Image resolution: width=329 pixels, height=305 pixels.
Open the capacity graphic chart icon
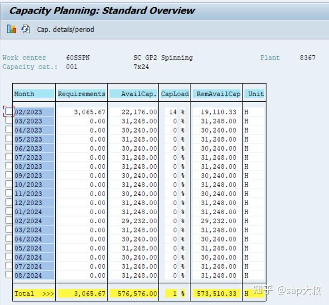pyautogui.click(x=11, y=29)
